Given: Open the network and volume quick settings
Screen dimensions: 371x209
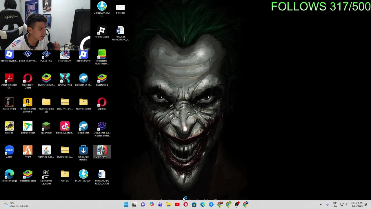Looking at the screenshot, I should point(344,204).
